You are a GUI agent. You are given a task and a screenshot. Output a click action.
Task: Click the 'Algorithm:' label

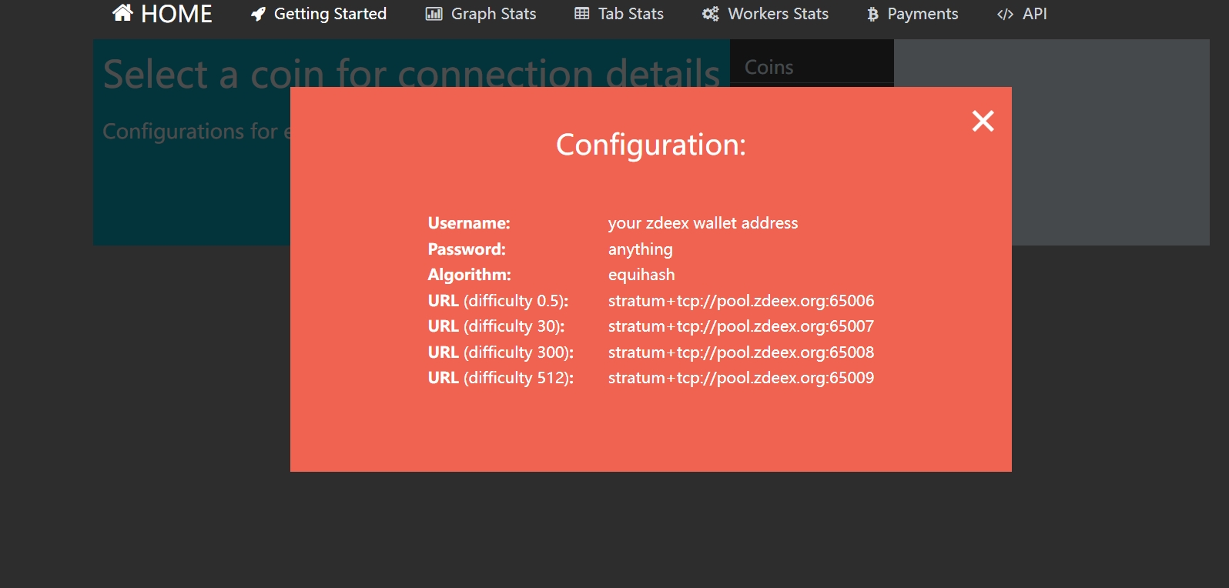point(470,275)
